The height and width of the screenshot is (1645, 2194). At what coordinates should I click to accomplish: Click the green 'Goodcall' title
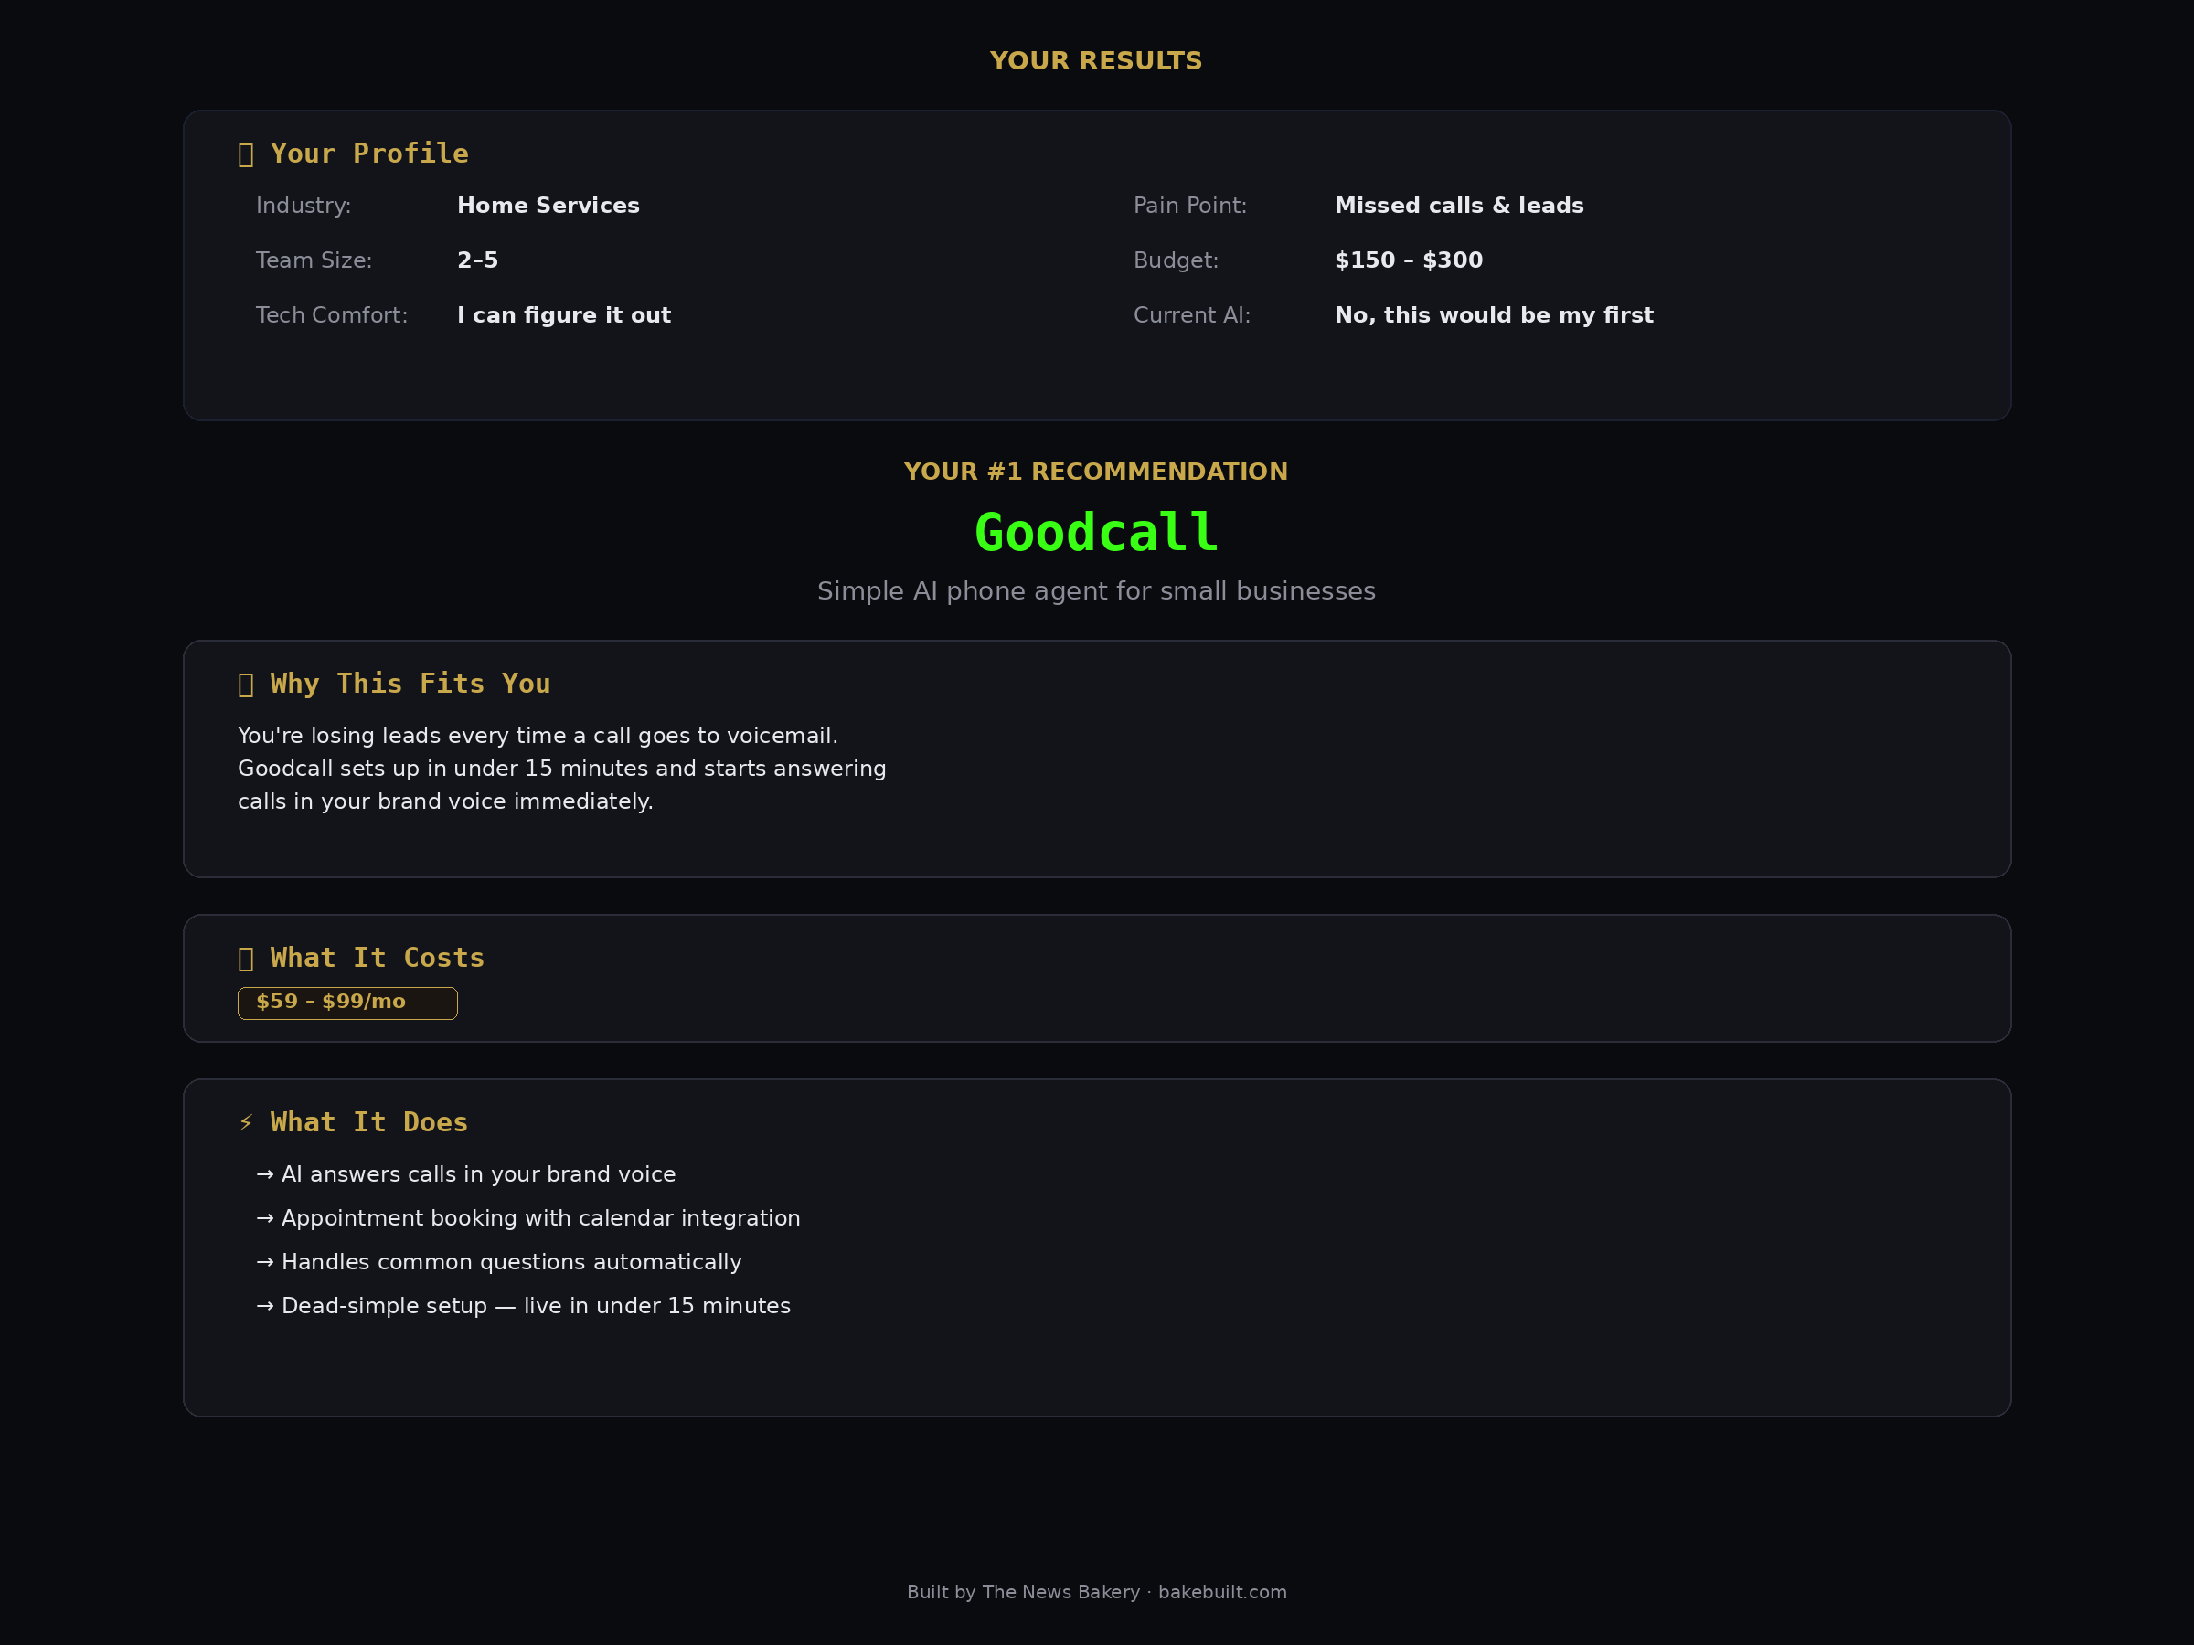pyautogui.click(x=1096, y=533)
